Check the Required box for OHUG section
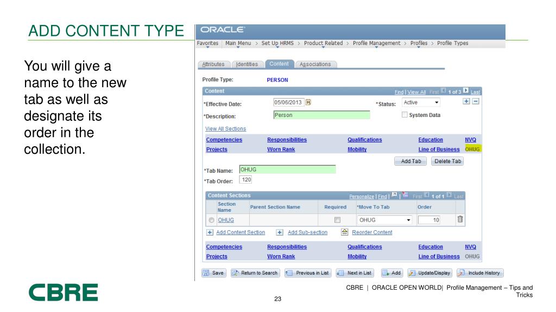556x312 pixels. (337, 220)
